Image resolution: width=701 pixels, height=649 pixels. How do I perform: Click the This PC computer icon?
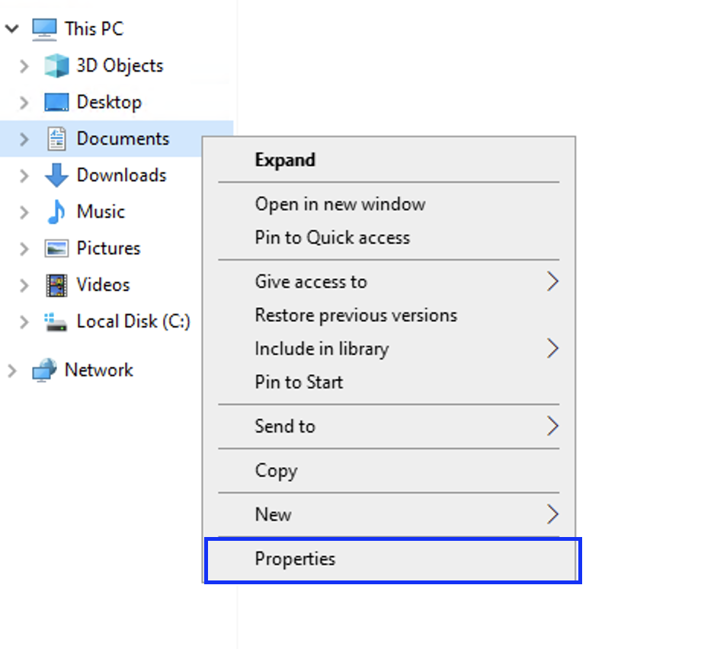point(44,29)
